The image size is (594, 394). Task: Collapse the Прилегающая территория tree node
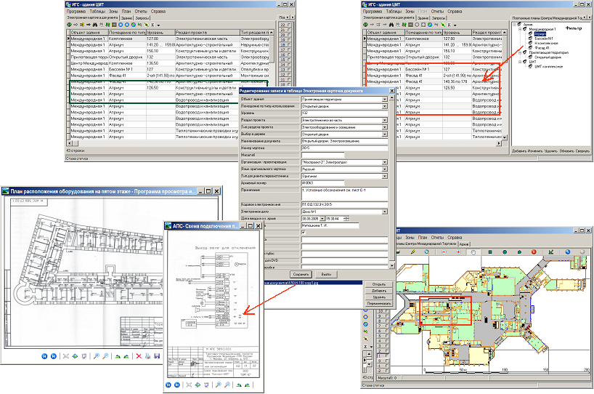[520, 53]
